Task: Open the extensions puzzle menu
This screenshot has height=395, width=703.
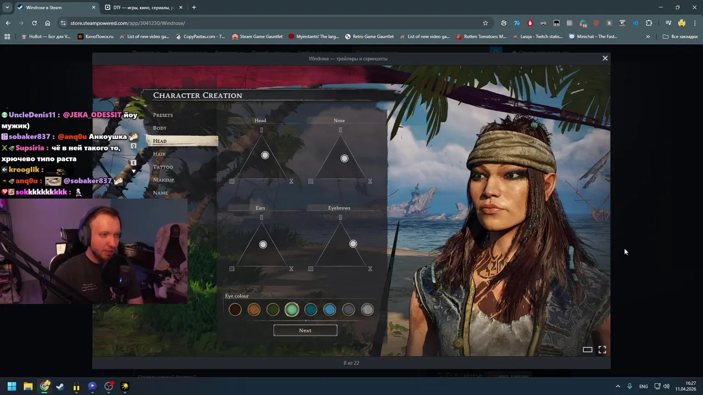Action: (649, 23)
